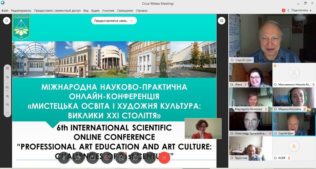Viewport: 316px width, 169px height.
Task: Toggle the side panel layout button
Action: [x=222, y=21]
